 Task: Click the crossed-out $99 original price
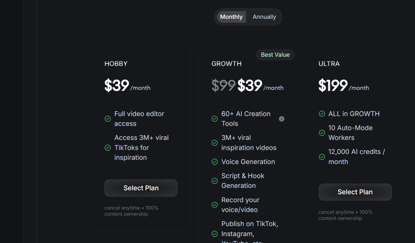pos(223,85)
